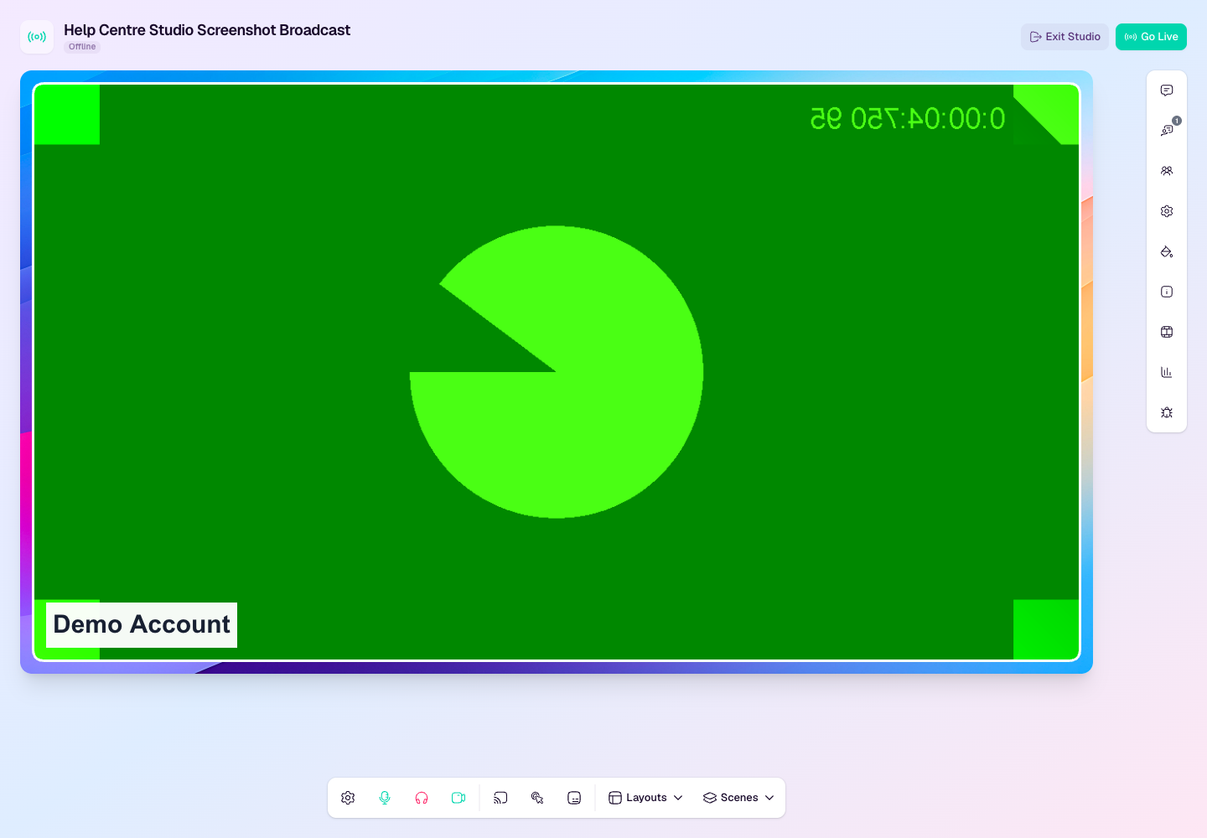Open the paint bucket branding panel
The height and width of the screenshot is (838, 1207).
1167,251
